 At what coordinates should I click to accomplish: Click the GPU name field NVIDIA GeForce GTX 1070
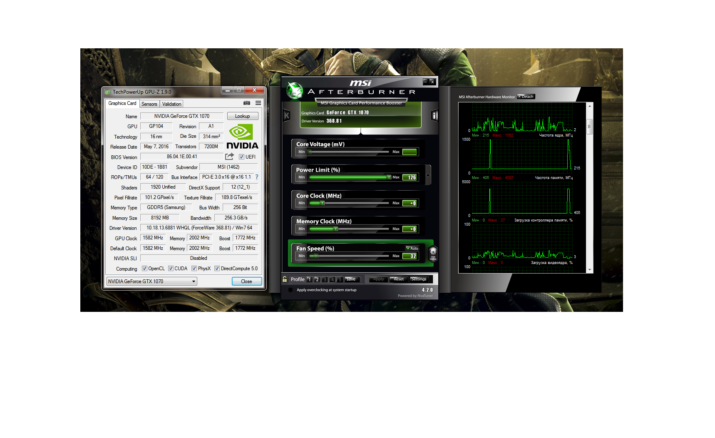pyautogui.click(x=182, y=116)
